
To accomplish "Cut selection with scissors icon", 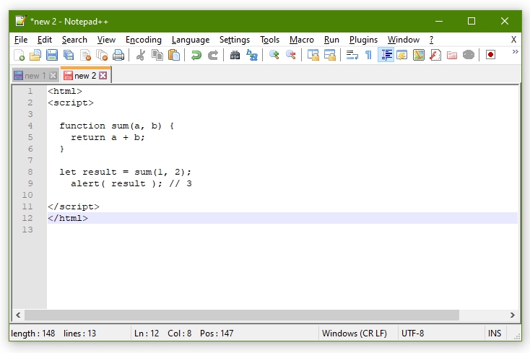I will 141,55.
